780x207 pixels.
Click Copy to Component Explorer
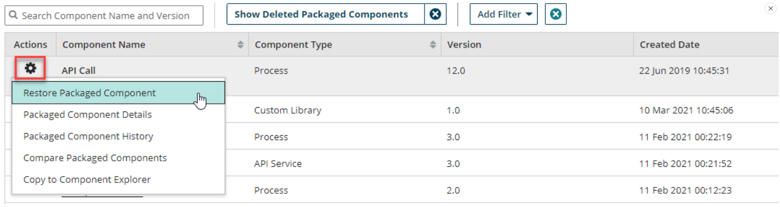pos(87,179)
